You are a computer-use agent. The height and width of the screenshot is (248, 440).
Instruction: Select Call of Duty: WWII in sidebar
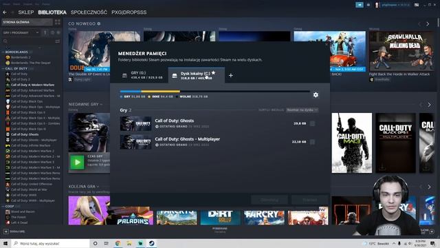click(x=23, y=195)
